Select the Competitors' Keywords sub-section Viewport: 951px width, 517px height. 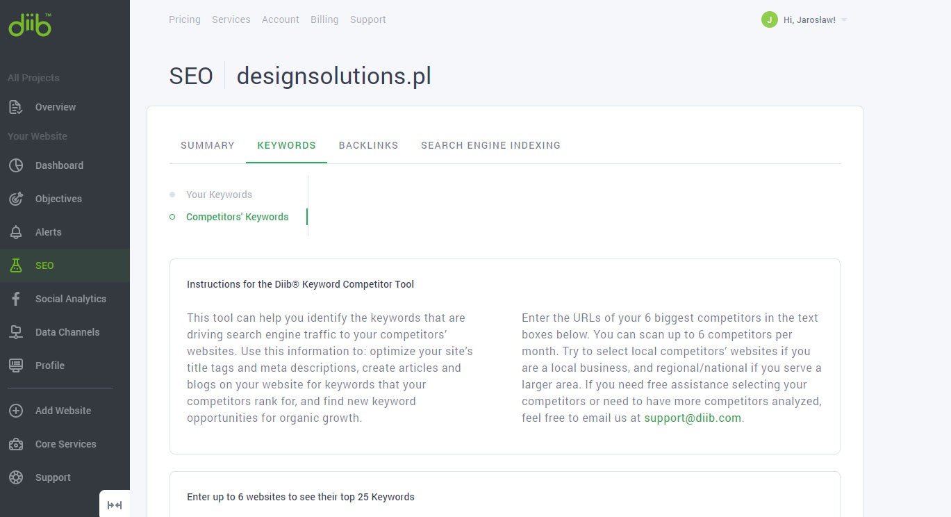[x=237, y=217]
